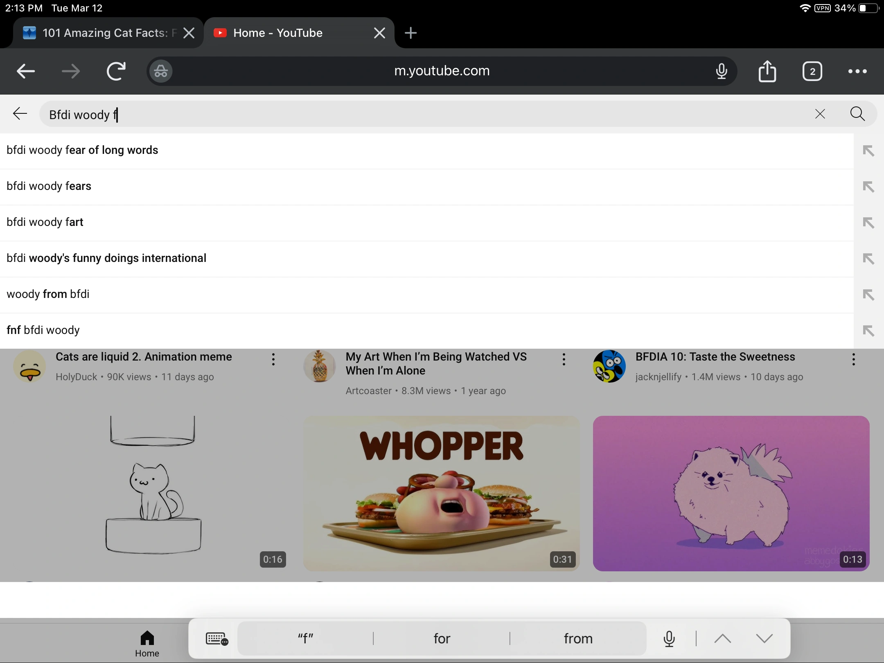Image resolution: width=884 pixels, height=663 pixels.
Task: Open options menu for BFDIA 10 video
Action: click(x=853, y=359)
